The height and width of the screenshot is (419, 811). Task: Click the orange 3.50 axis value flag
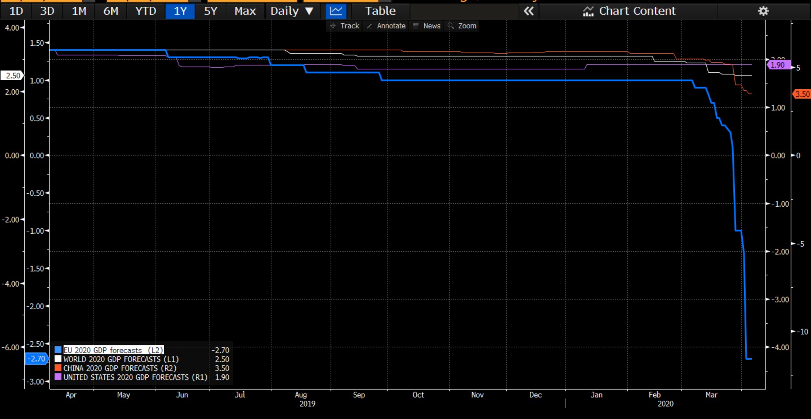point(802,94)
